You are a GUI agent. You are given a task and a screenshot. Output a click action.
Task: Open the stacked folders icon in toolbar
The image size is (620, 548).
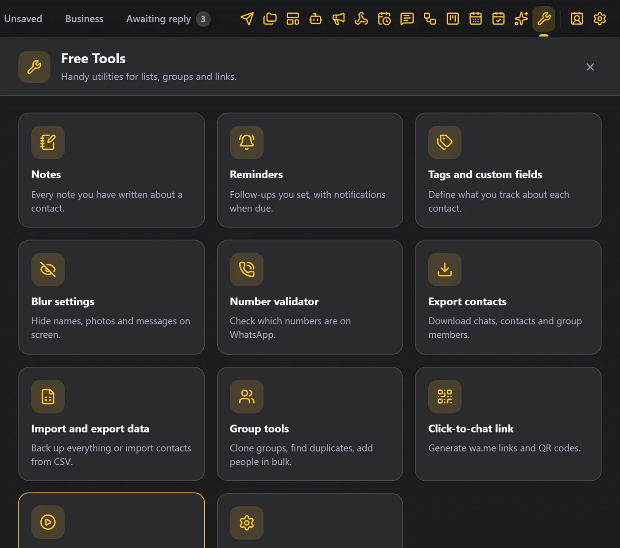point(270,19)
